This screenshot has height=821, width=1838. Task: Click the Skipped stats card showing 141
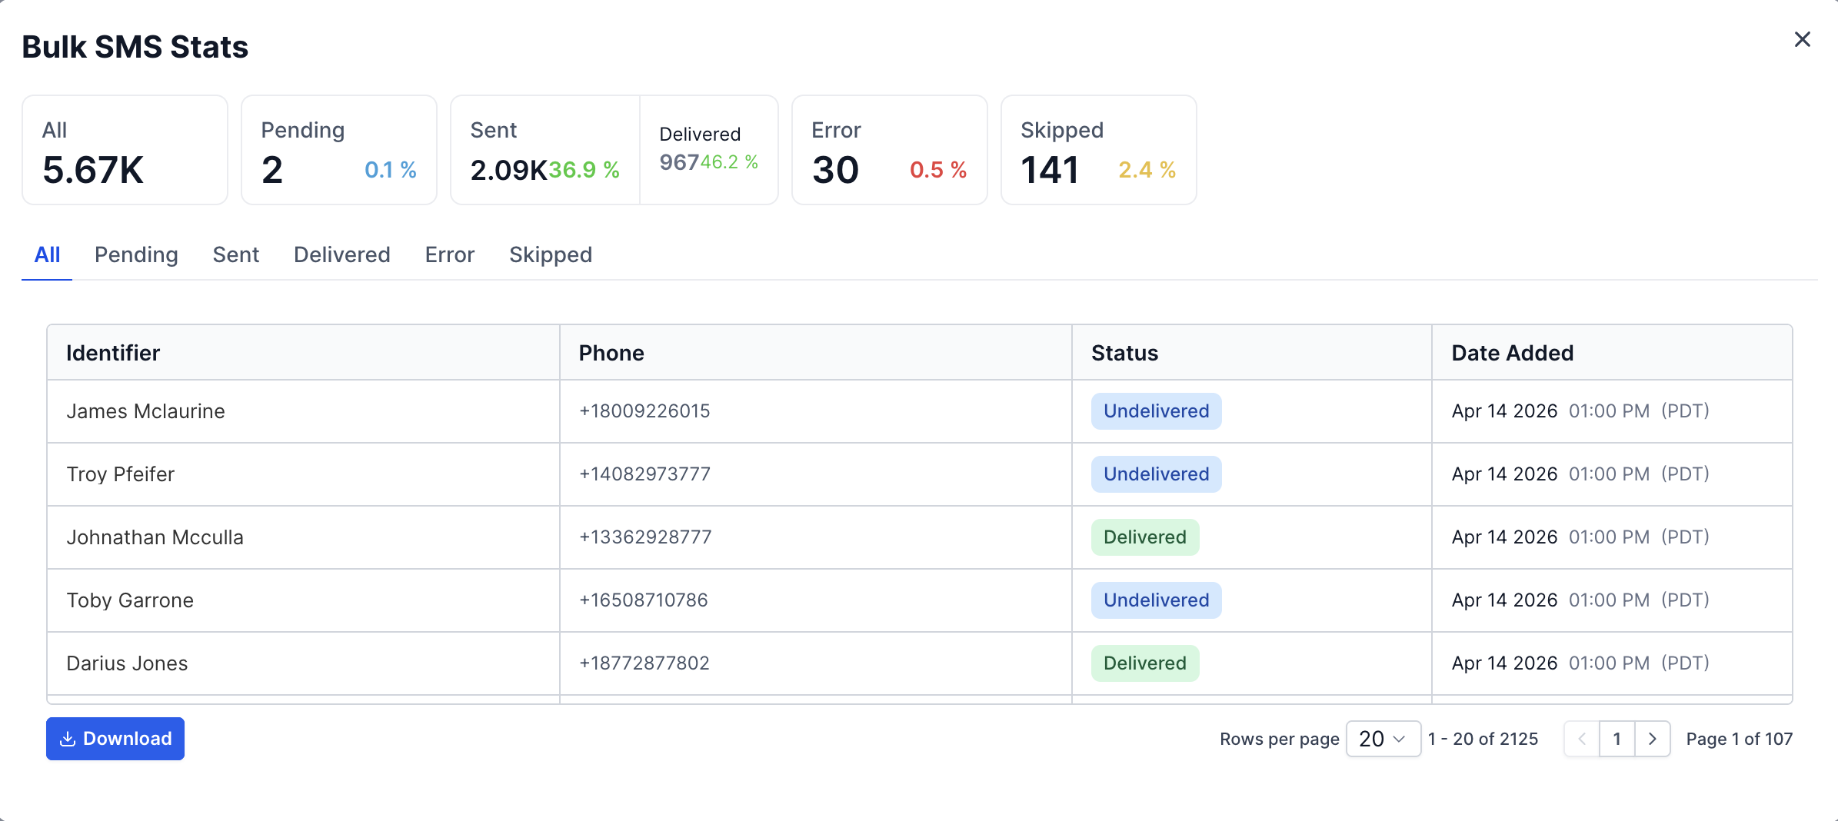(x=1098, y=149)
